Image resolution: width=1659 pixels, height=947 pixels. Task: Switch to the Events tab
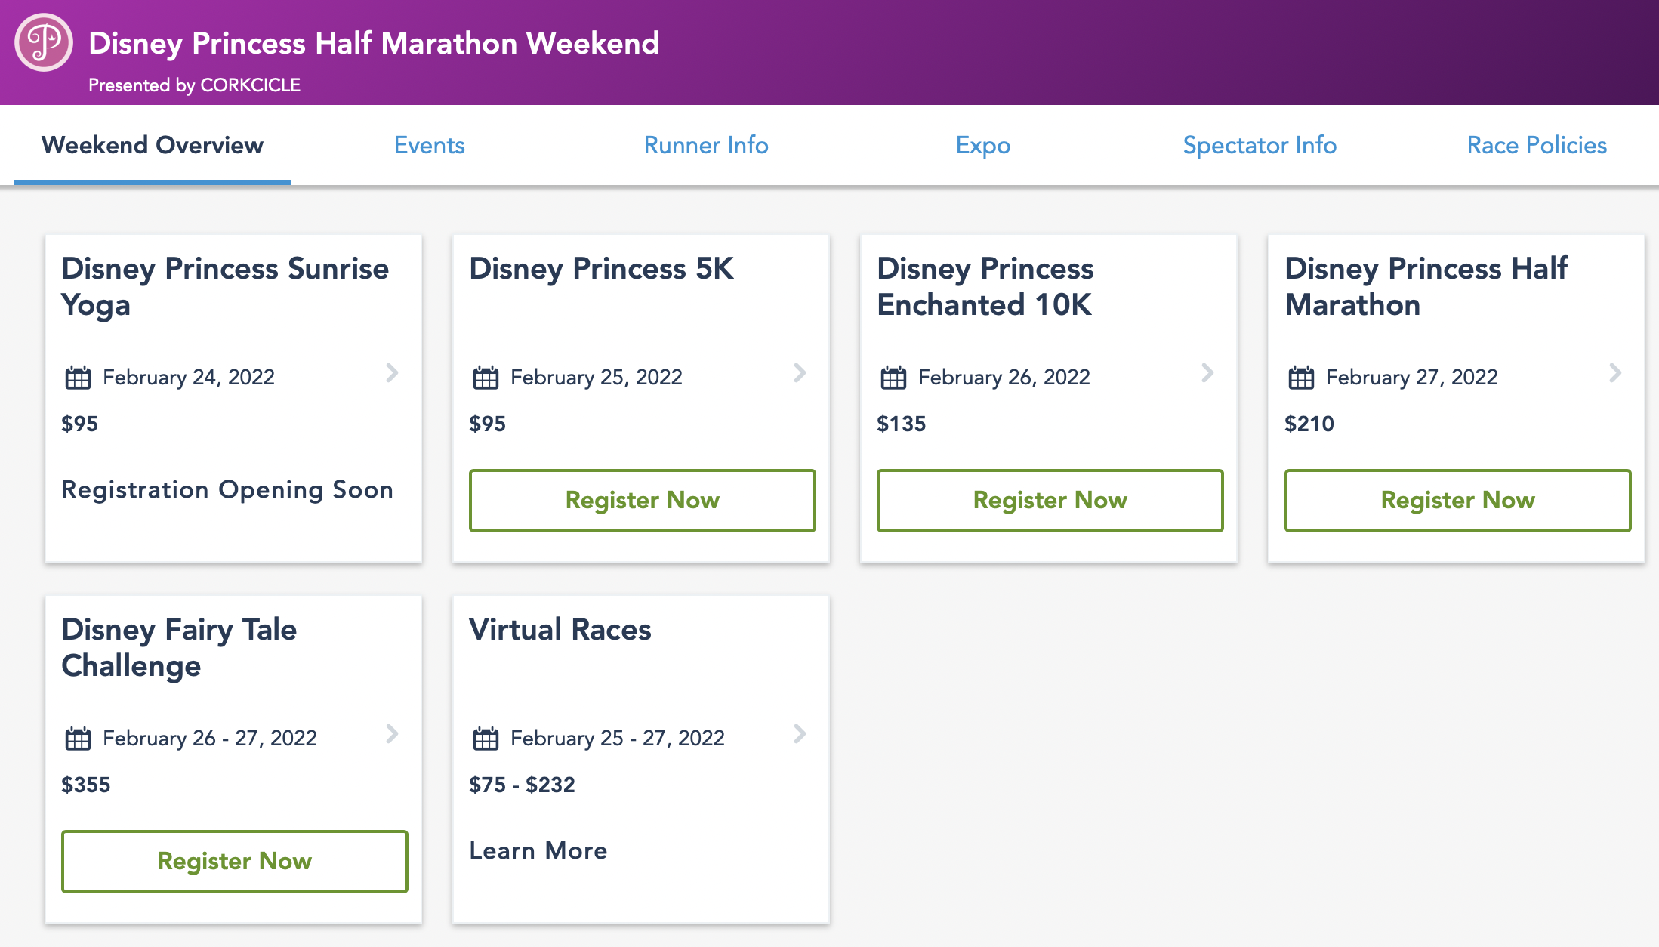click(429, 145)
